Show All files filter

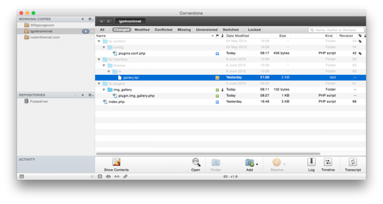click(x=102, y=29)
